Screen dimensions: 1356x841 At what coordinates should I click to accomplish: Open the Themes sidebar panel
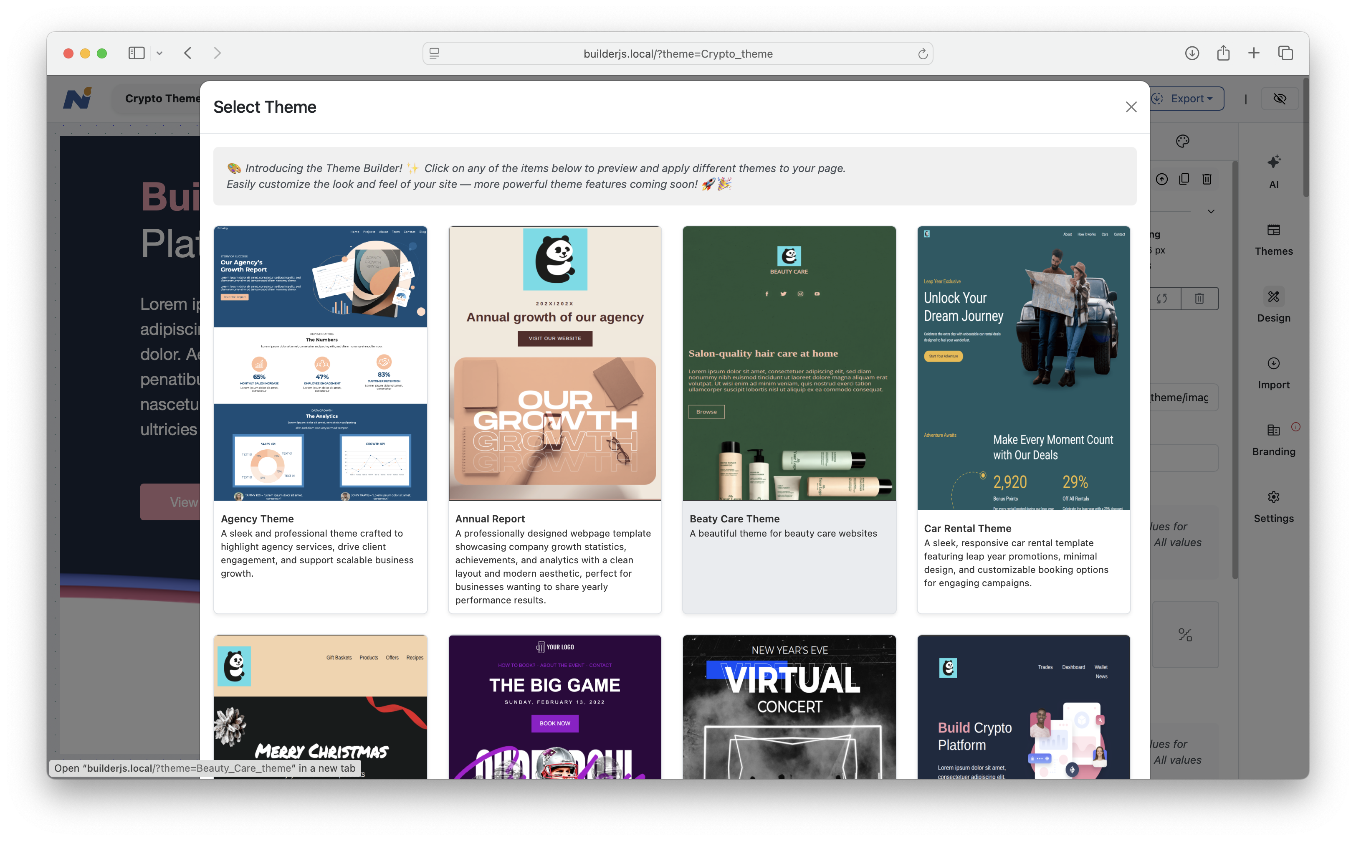coord(1273,238)
